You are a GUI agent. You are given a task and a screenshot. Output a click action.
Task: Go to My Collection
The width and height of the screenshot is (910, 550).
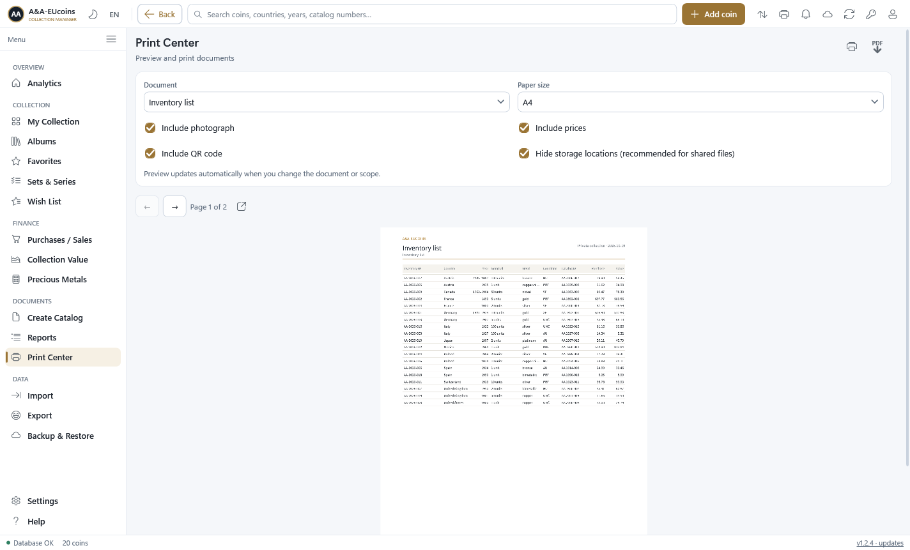tap(63, 121)
